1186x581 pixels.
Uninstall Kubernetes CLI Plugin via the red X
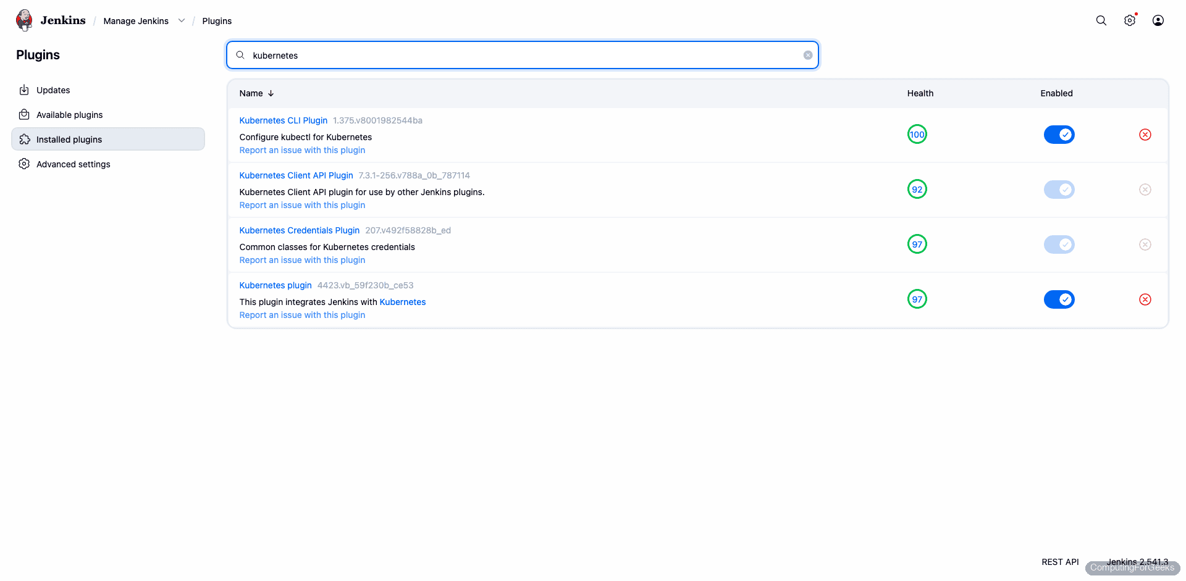pyautogui.click(x=1145, y=134)
